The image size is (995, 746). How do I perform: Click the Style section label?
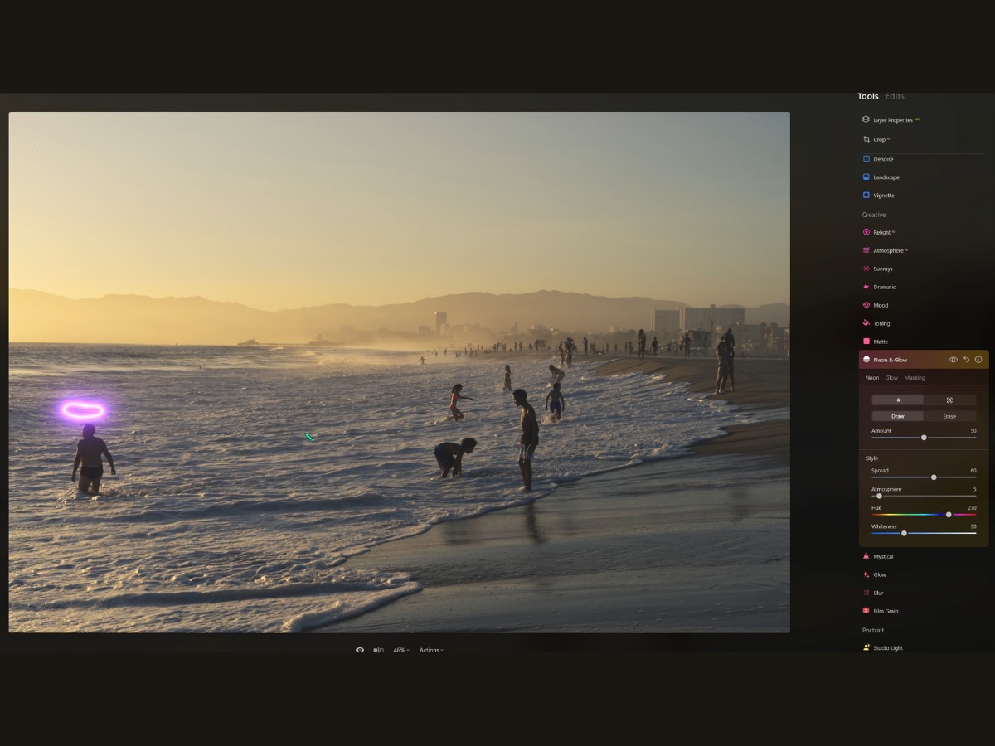(872, 458)
